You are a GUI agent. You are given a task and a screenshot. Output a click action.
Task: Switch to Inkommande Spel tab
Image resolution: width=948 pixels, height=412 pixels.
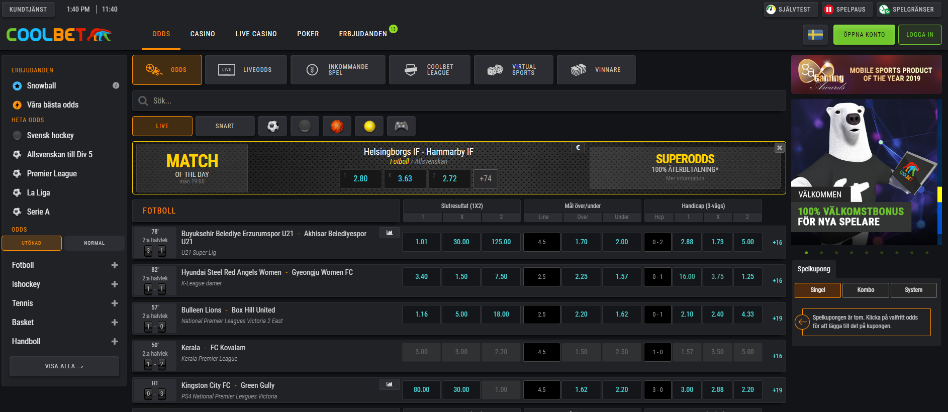(338, 70)
